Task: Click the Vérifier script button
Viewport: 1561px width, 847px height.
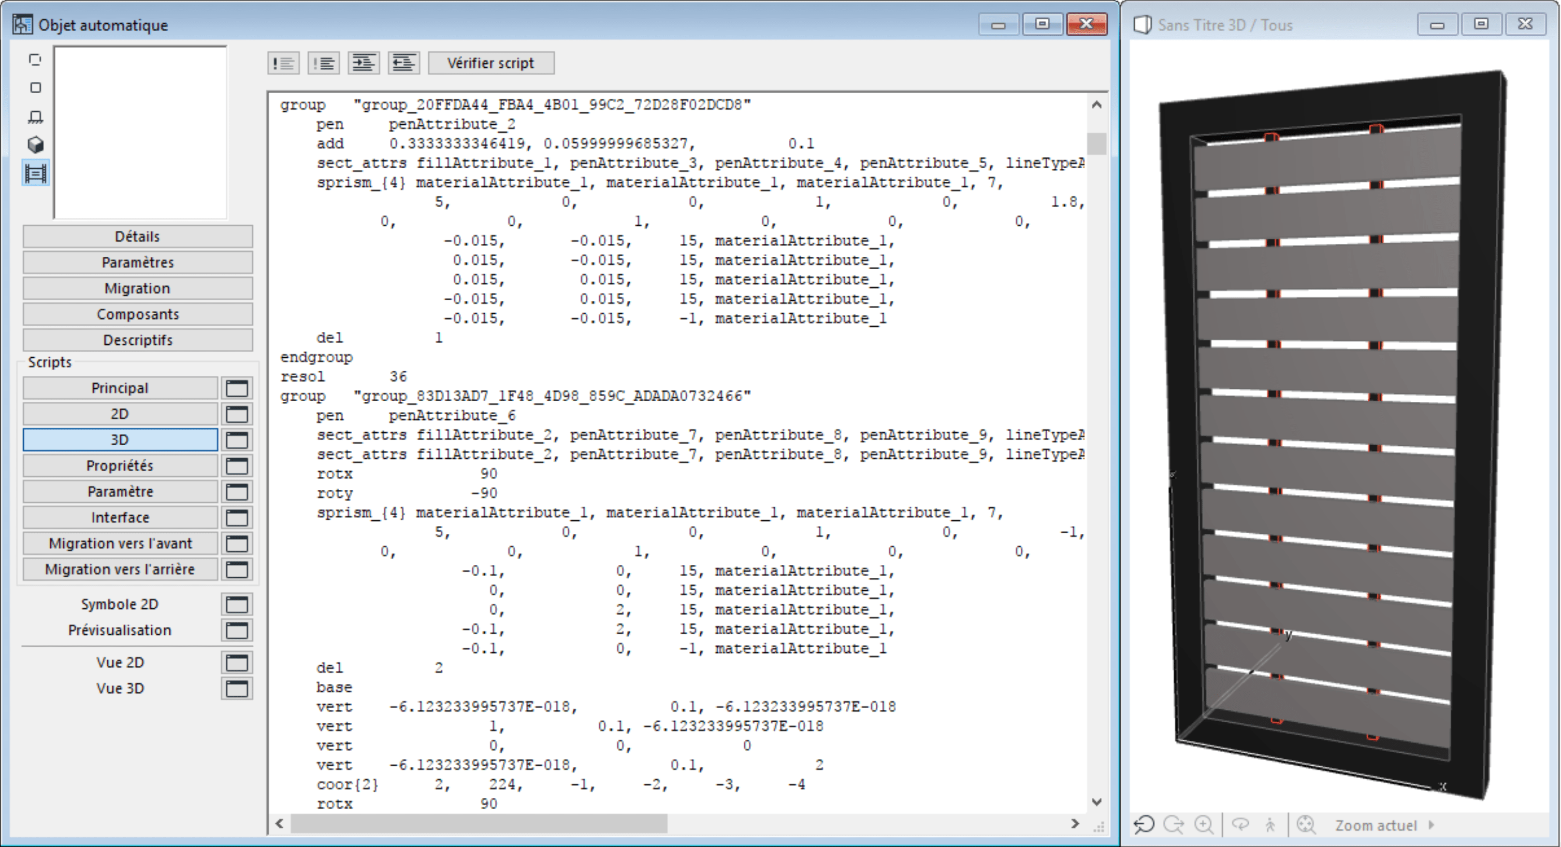Action: (x=491, y=63)
